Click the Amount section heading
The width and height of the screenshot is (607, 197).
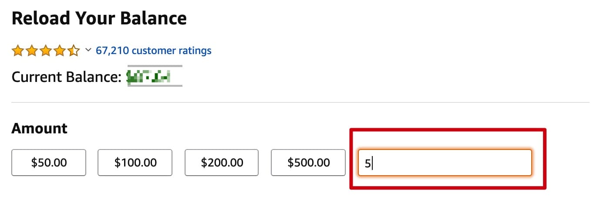point(39,129)
